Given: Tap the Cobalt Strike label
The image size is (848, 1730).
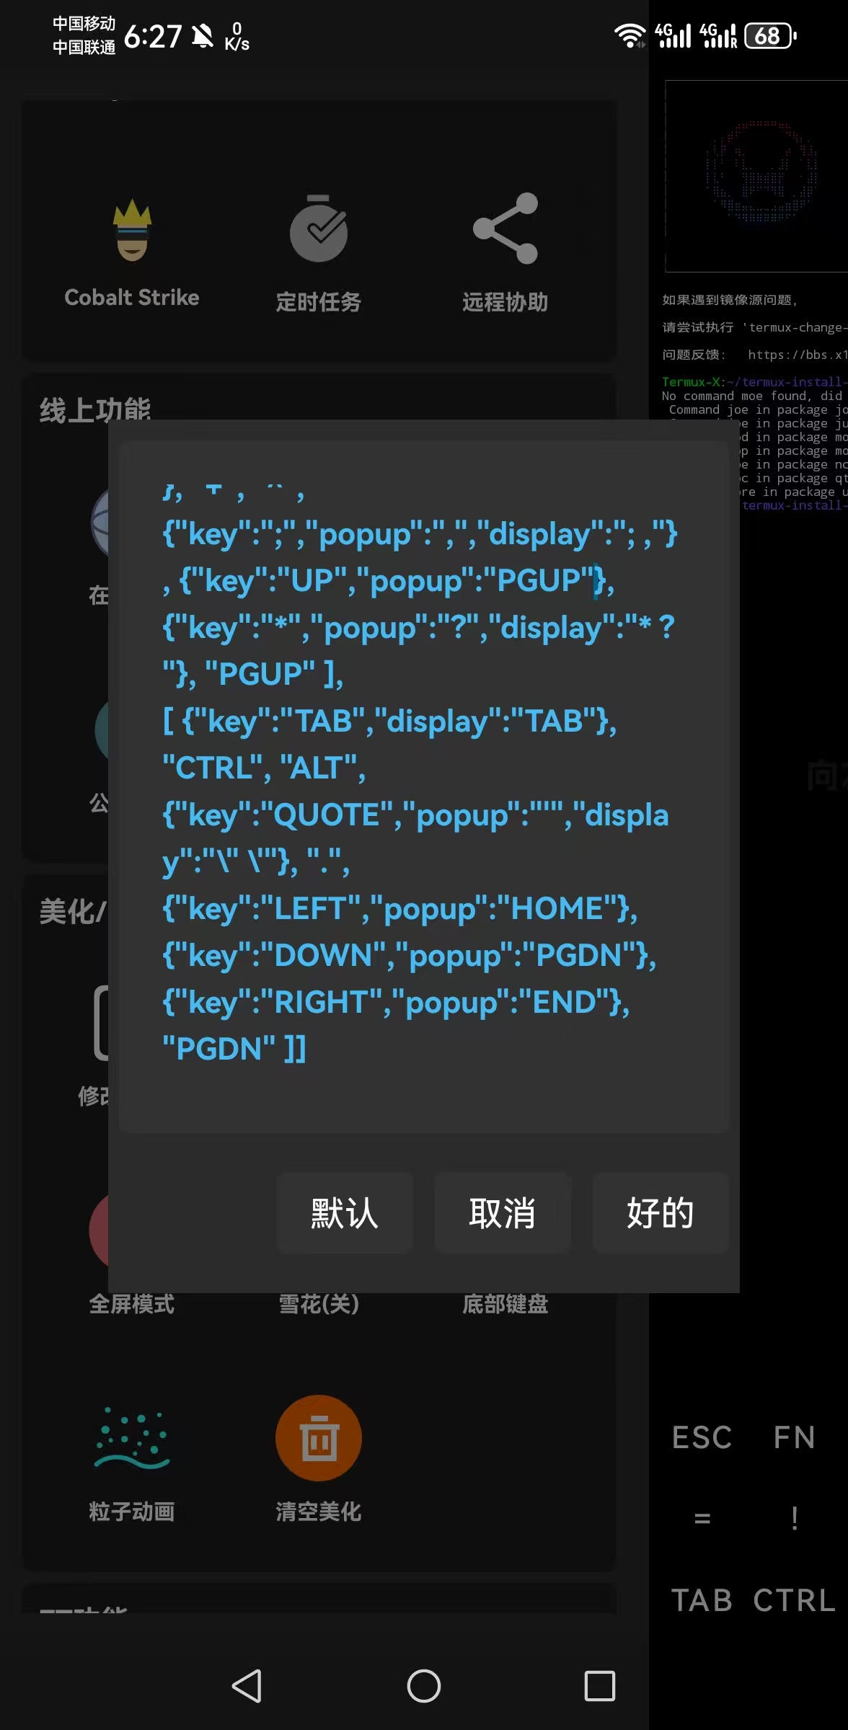Looking at the screenshot, I should point(132,298).
